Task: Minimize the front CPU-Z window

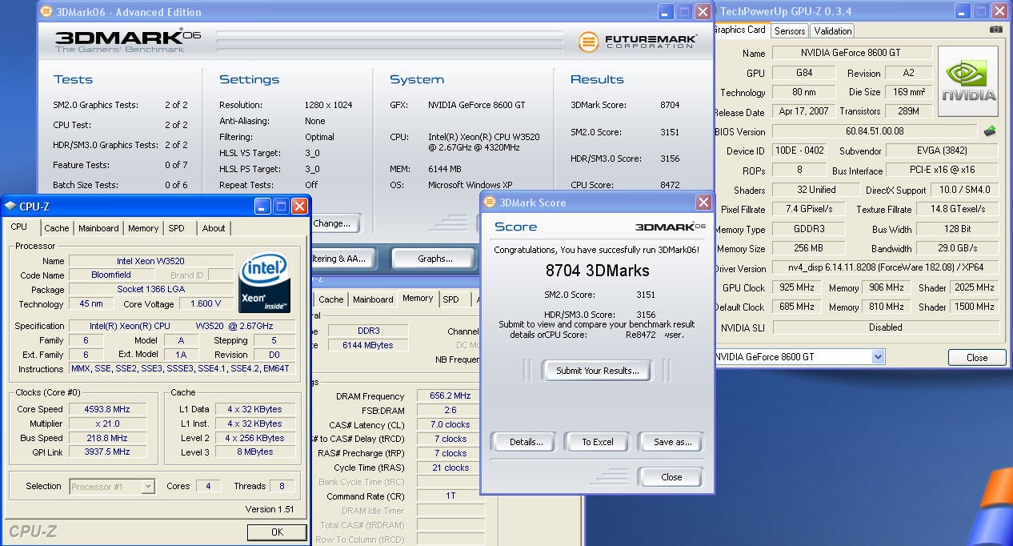Action: coord(262,207)
